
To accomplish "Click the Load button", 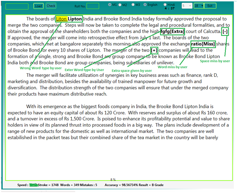I will coord(39,6).
